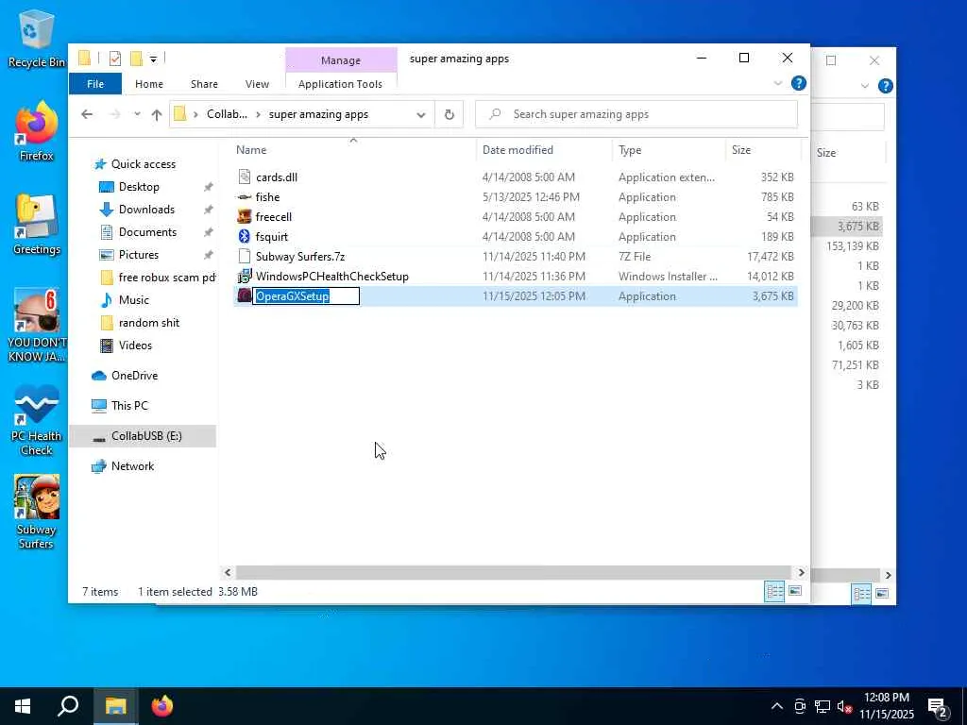Screen dimensions: 967x725
Task: Sort by the Type column header
Action: tap(630, 150)
